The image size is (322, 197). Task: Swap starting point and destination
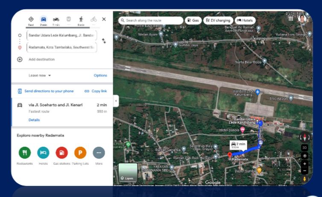(x=104, y=41)
